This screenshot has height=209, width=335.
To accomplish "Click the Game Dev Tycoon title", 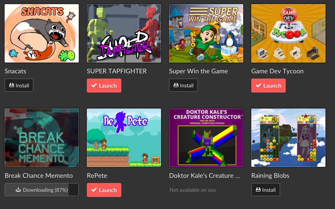I will [277, 71].
